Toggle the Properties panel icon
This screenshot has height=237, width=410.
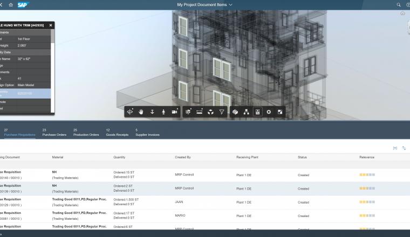257,112
